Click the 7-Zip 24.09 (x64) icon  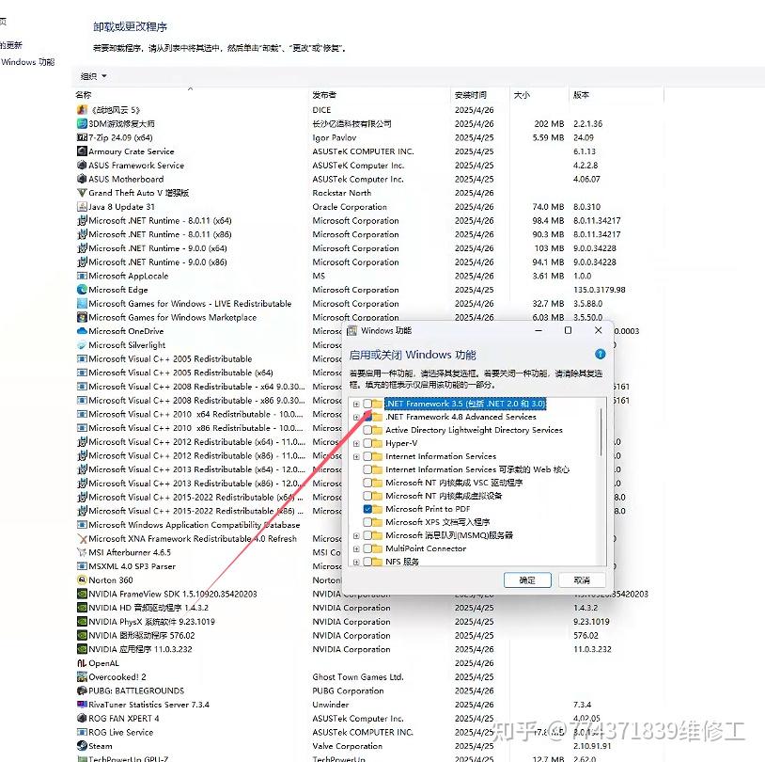point(82,137)
